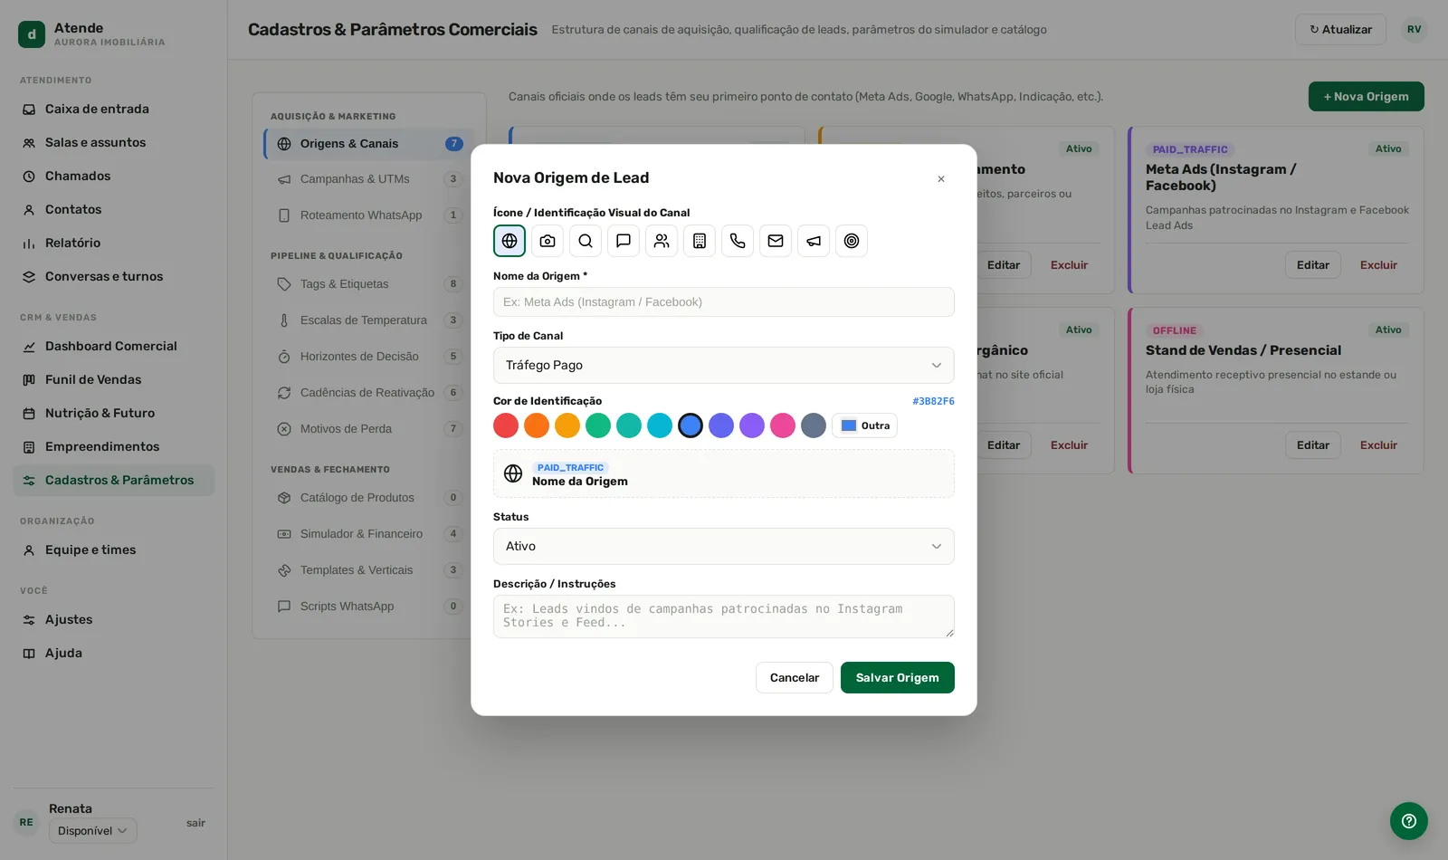Image resolution: width=1448 pixels, height=860 pixels.
Task: Open Campanhas & UTMs section
Action: click(x=367, y=179)
